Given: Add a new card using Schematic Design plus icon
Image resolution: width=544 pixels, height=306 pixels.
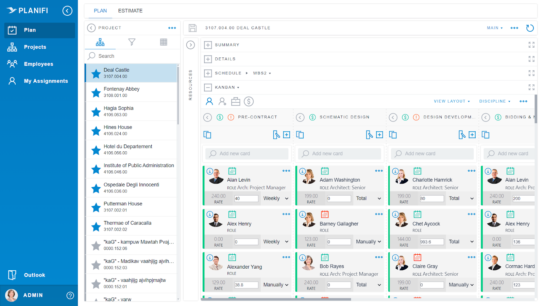Looking at the screenshot, I should pos(380,135).
